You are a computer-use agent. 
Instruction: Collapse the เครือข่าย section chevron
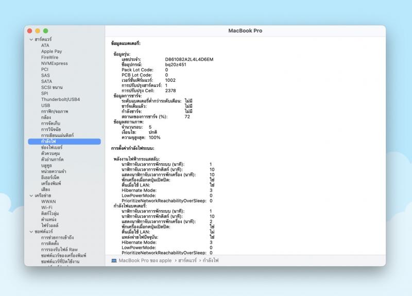point(31,196)
